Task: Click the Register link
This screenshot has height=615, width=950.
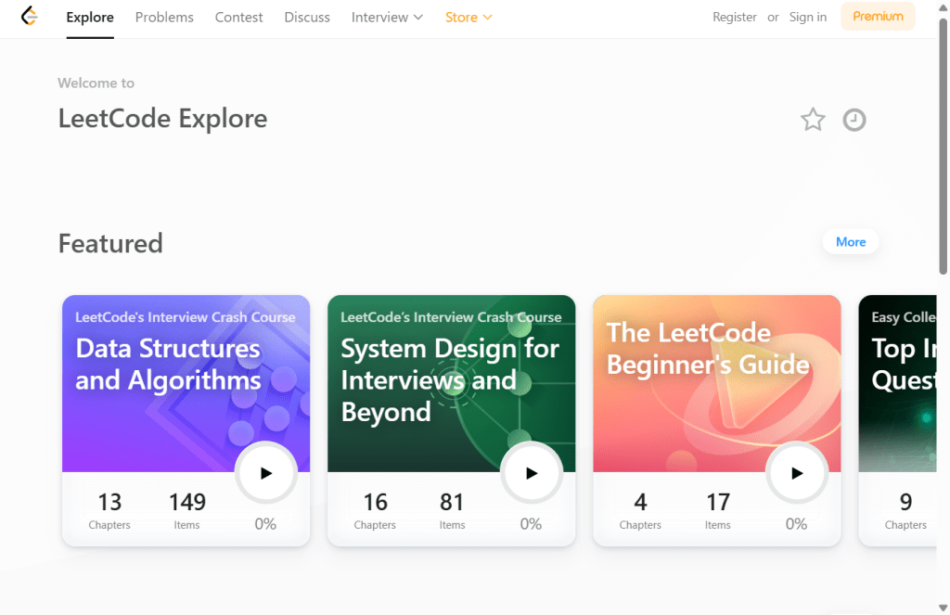Action: click(x=735, y=17)
